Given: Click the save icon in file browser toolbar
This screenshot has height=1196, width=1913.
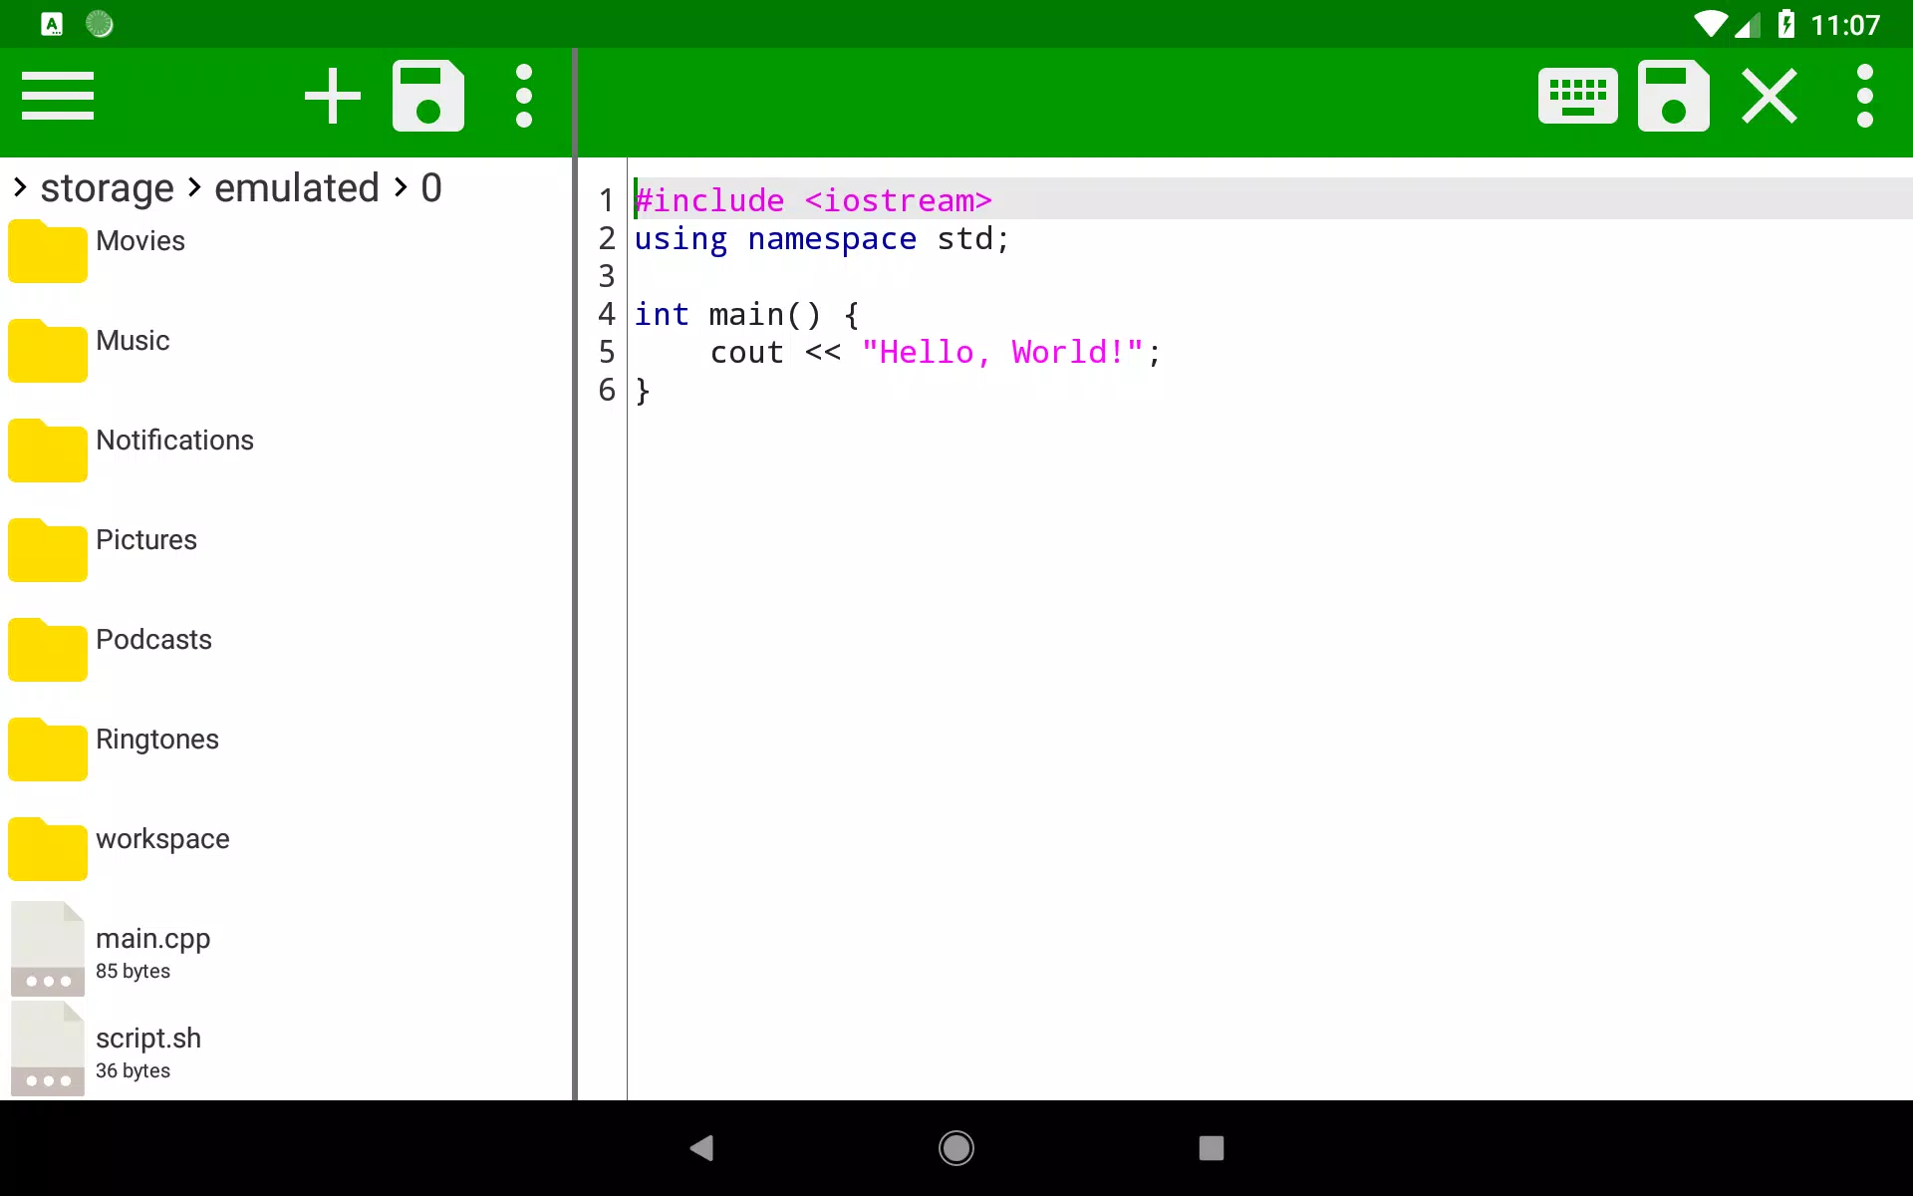Looking at the screenshot, I should point(428,96).
